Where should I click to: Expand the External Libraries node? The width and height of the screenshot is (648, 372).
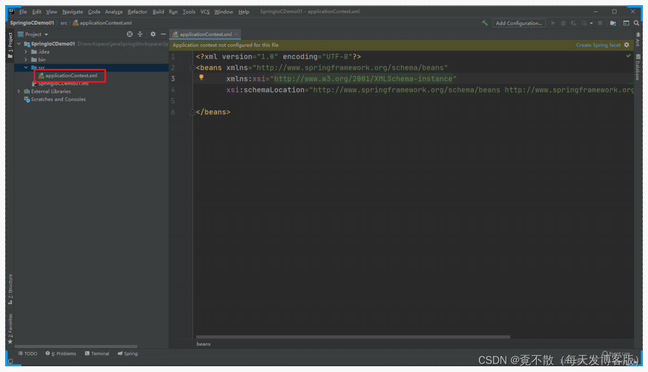(x=19, y=91)
